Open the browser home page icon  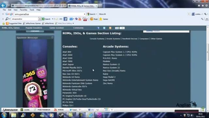(199, 6)
